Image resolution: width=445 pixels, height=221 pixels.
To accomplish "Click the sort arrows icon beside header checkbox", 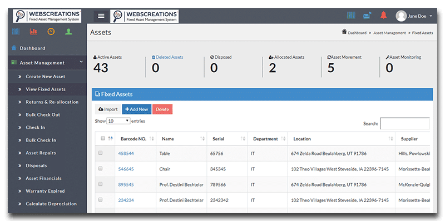I will tap(111, 138).
